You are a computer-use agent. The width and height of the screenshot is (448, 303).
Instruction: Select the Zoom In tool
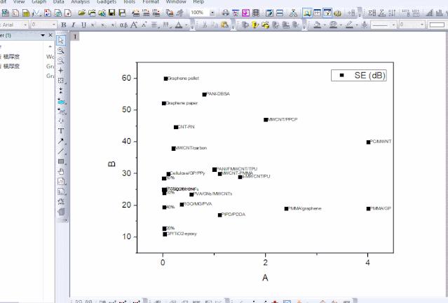pos(60,50)
